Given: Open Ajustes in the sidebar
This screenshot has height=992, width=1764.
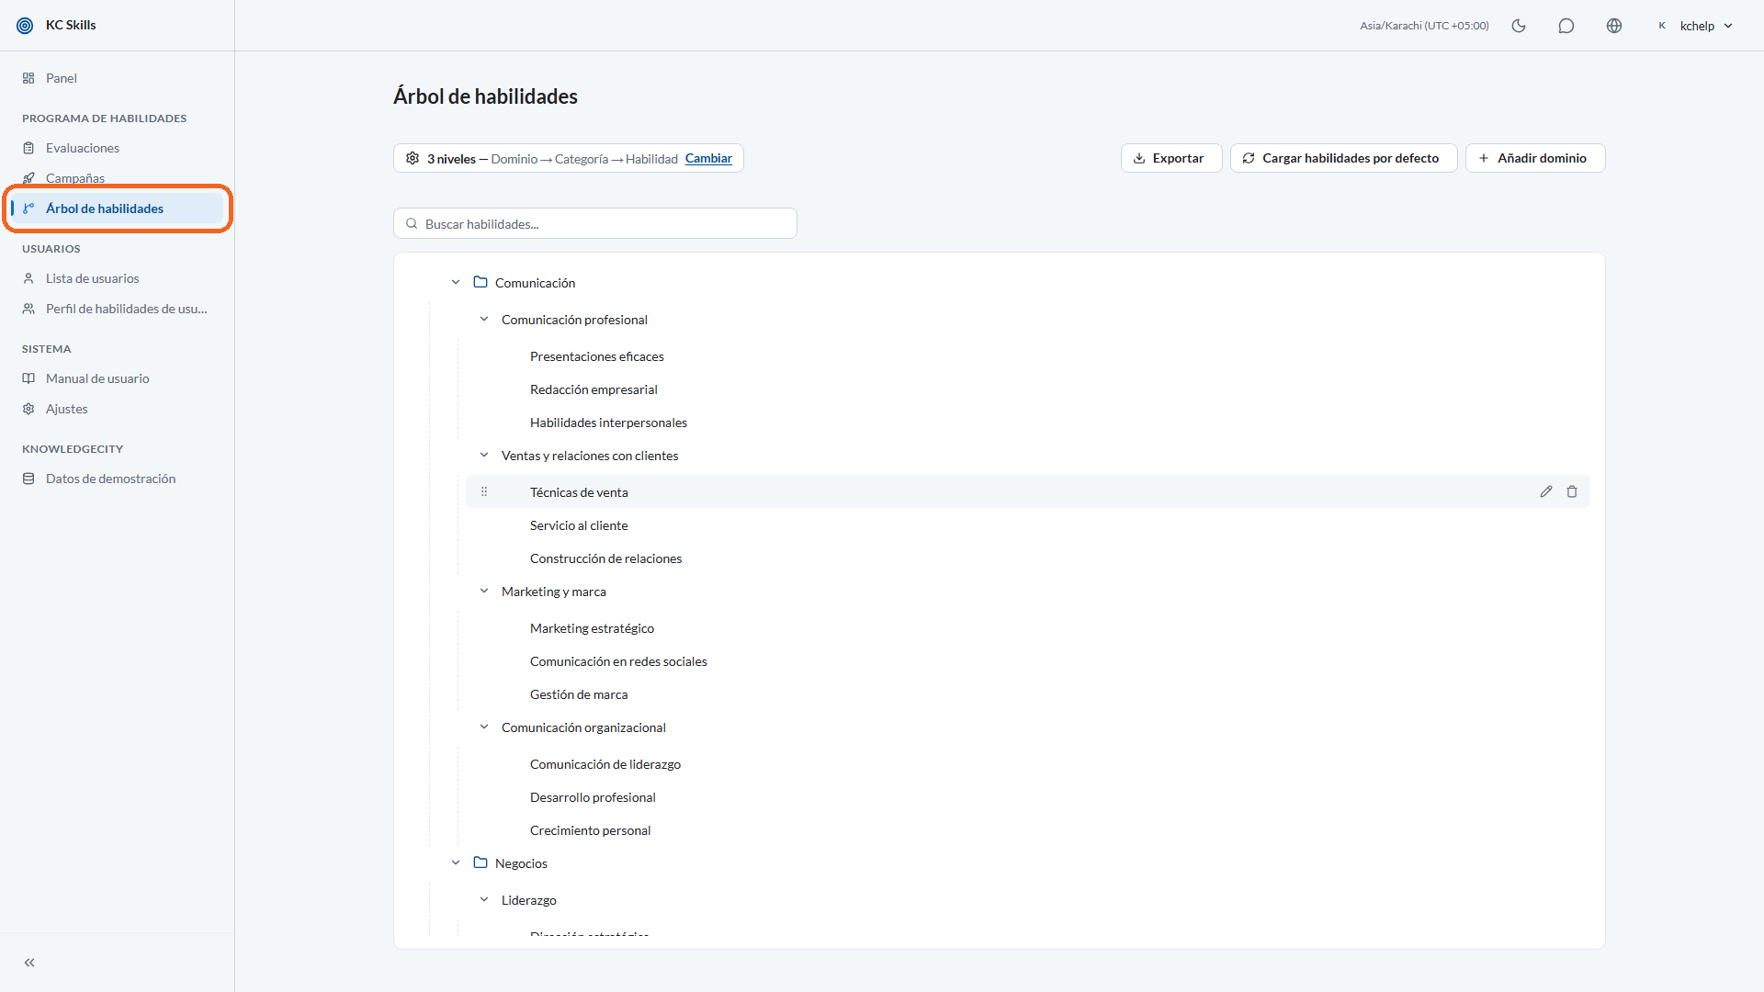Looking at the screenshot, I should pos(66,409).
